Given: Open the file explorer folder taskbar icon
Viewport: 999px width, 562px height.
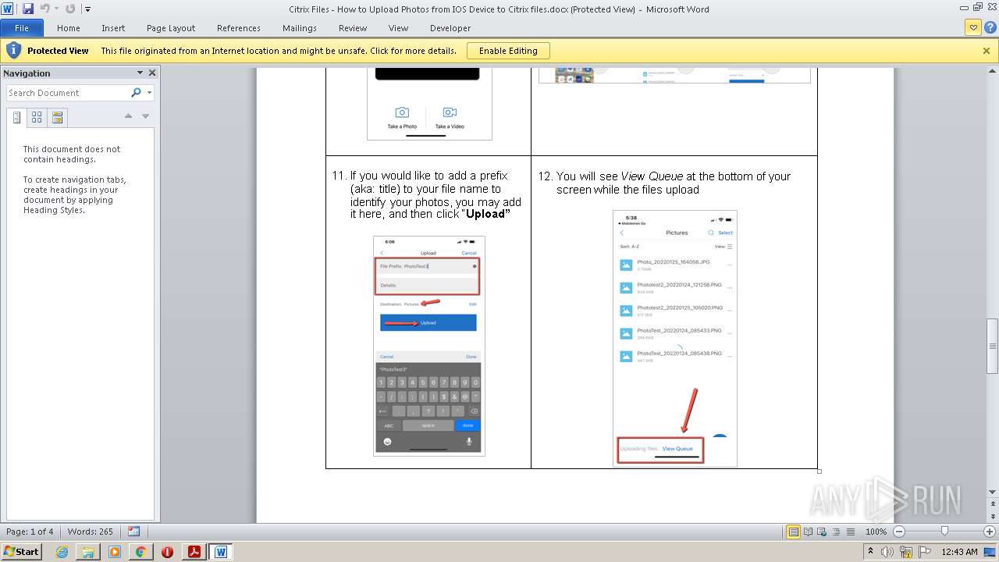Looking at the screenshot, I should 88,552.
